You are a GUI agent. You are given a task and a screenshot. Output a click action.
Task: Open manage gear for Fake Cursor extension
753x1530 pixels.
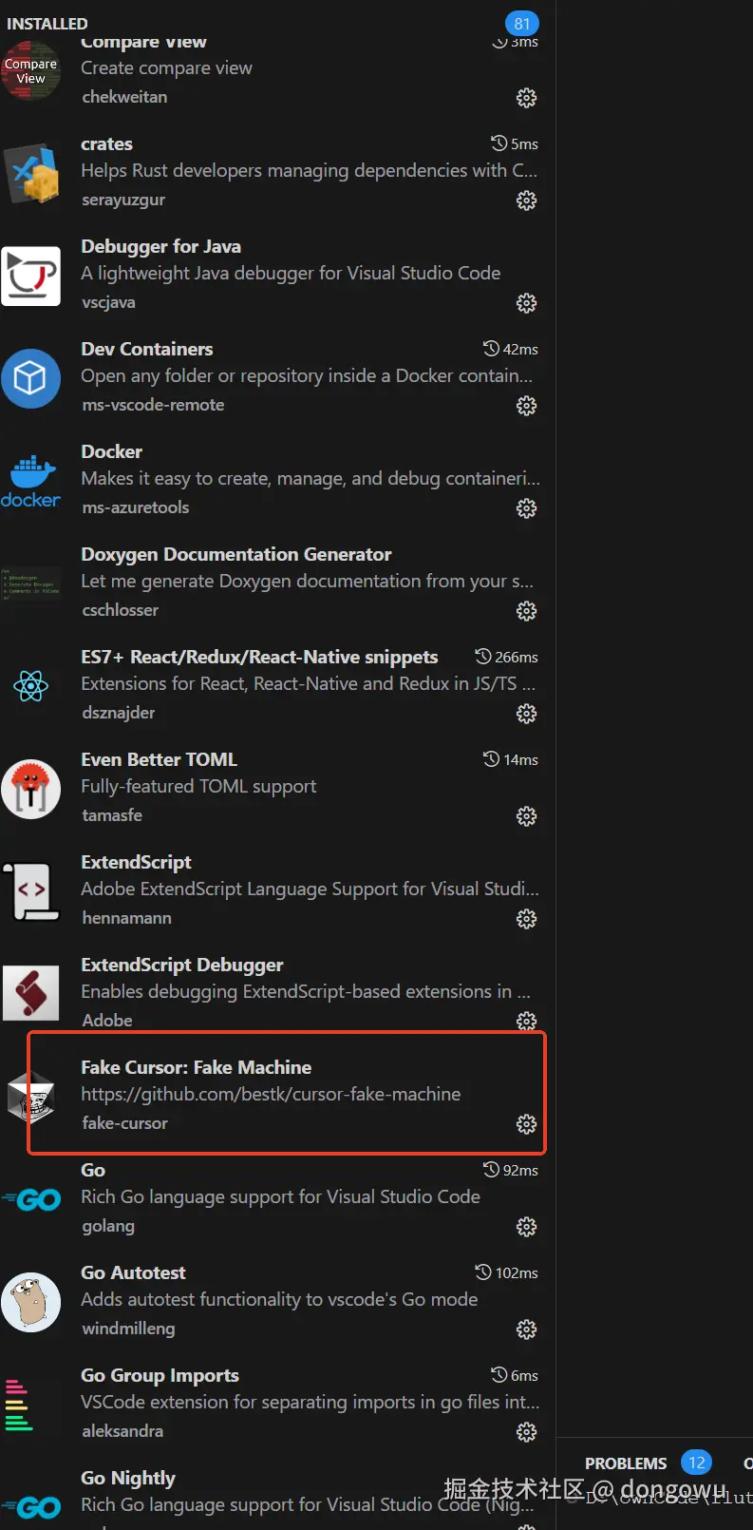(526, 1124)
